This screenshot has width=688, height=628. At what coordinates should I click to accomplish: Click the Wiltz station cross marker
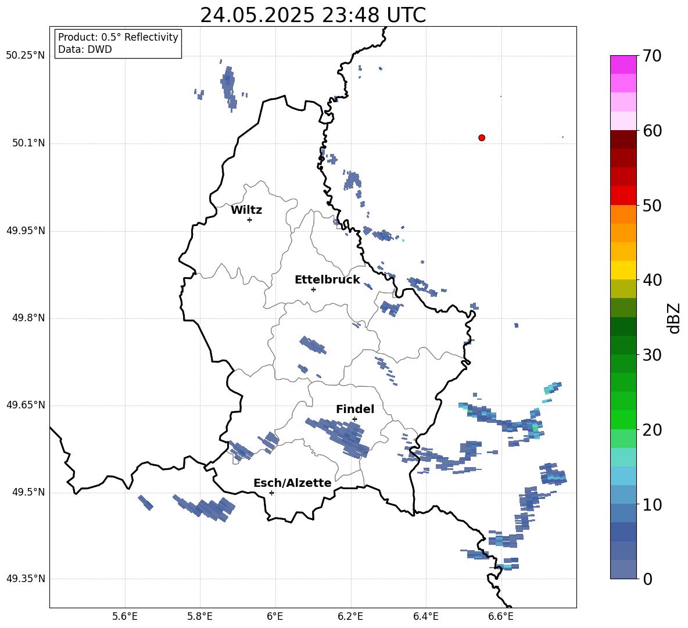[x=250, y=220]
